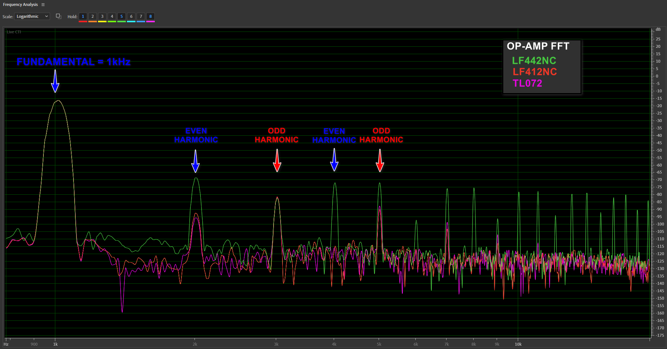
Task: Click the "25" dB level axis label
Action: [x=658, y=39]
